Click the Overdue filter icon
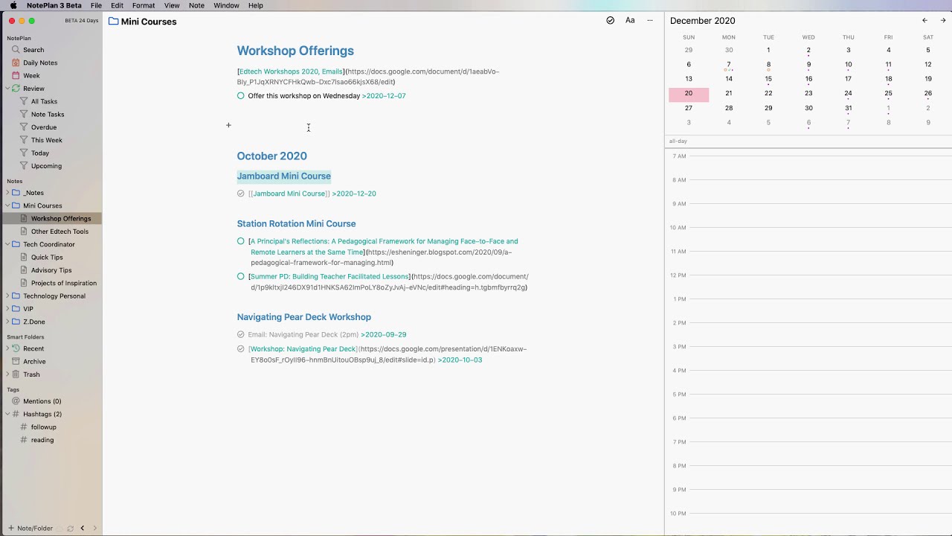The width and height of the screenshot is (952, 536). click(24, 127)
